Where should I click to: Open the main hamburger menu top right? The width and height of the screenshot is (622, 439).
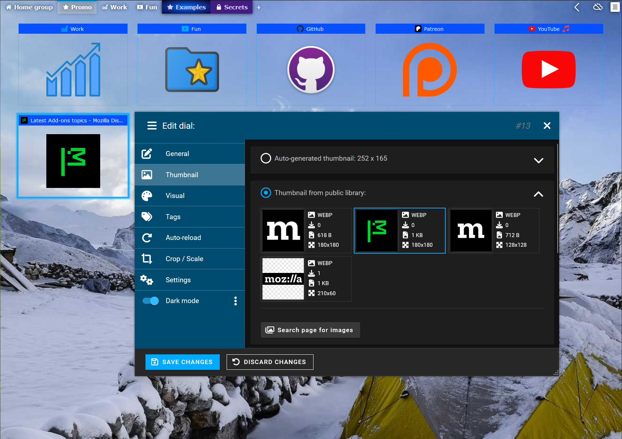[x=615, y=7]
